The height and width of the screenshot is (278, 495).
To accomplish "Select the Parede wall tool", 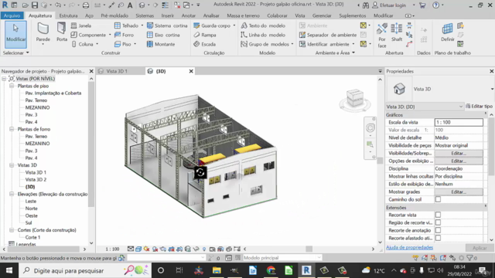I will pos(43,32).
